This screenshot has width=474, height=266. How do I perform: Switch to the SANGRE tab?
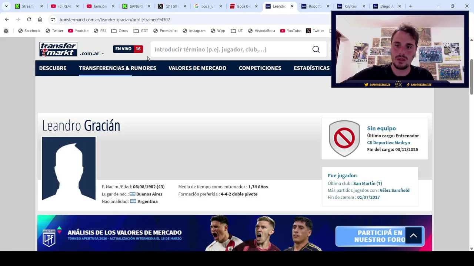136,6
